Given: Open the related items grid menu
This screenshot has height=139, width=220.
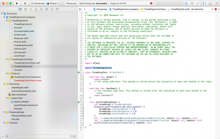Looking at the screenshot, I should (x=80, y=9).
